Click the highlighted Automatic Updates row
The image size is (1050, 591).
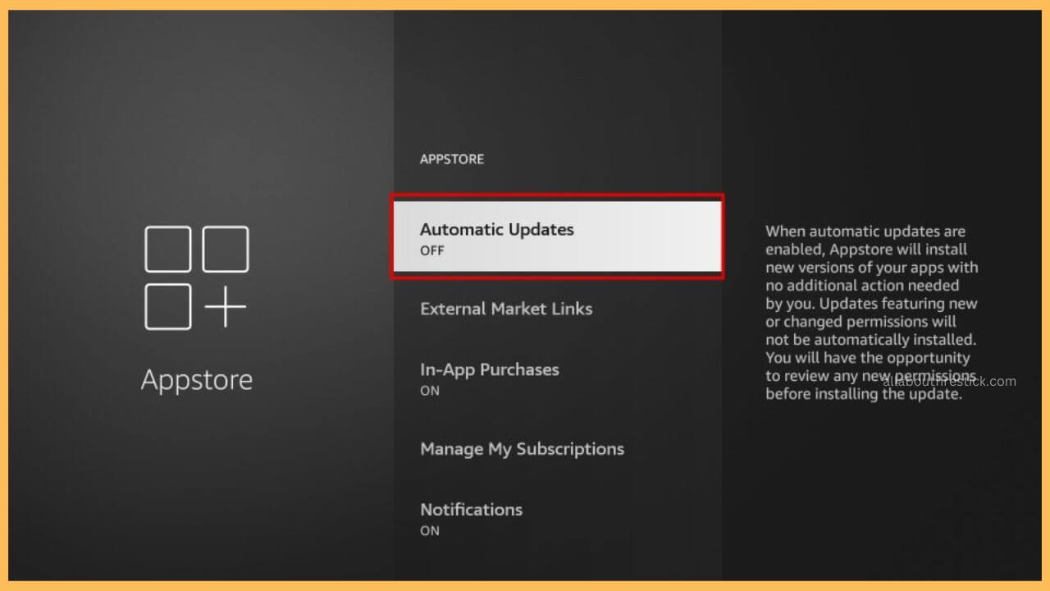558,236
